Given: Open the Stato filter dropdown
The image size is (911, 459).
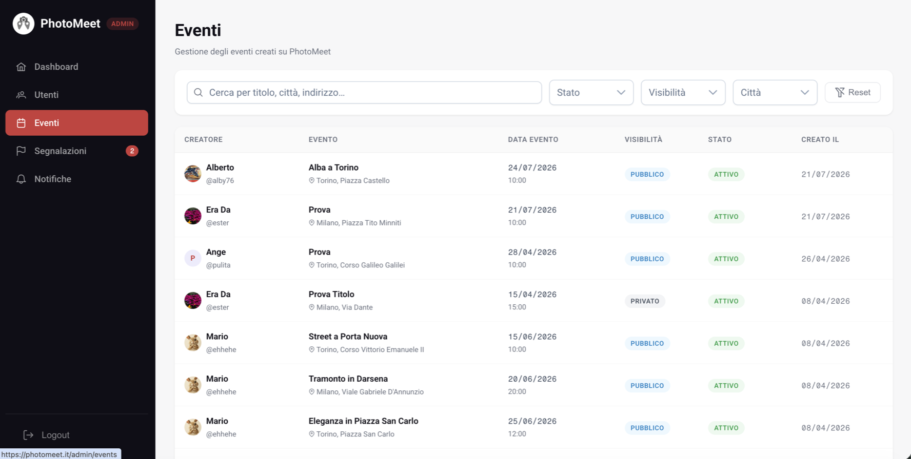Looking at the screenshot, I should click(591, 92).
